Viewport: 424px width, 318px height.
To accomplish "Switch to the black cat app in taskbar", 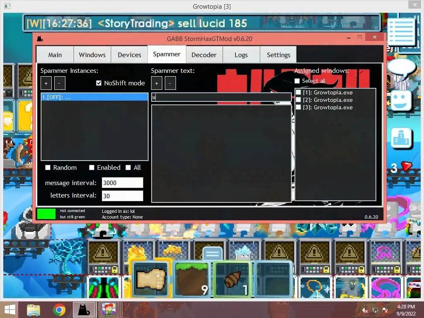I will 84,310.
